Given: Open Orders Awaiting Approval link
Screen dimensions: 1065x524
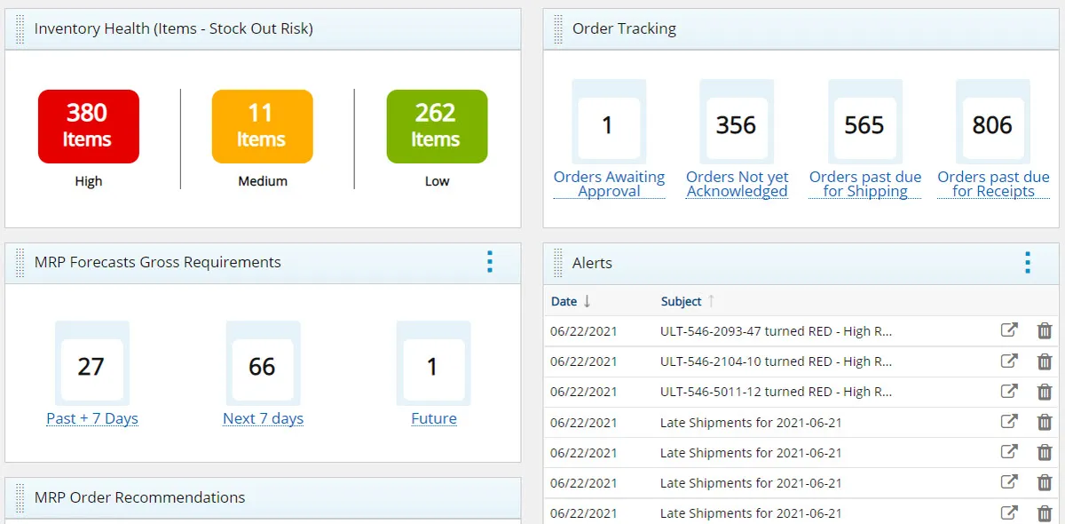Looking at the screenshot, I should point(609,184).
